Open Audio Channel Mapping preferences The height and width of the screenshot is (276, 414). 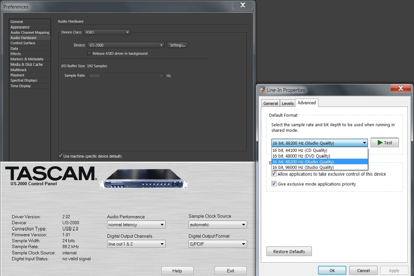tap(30, 32)
